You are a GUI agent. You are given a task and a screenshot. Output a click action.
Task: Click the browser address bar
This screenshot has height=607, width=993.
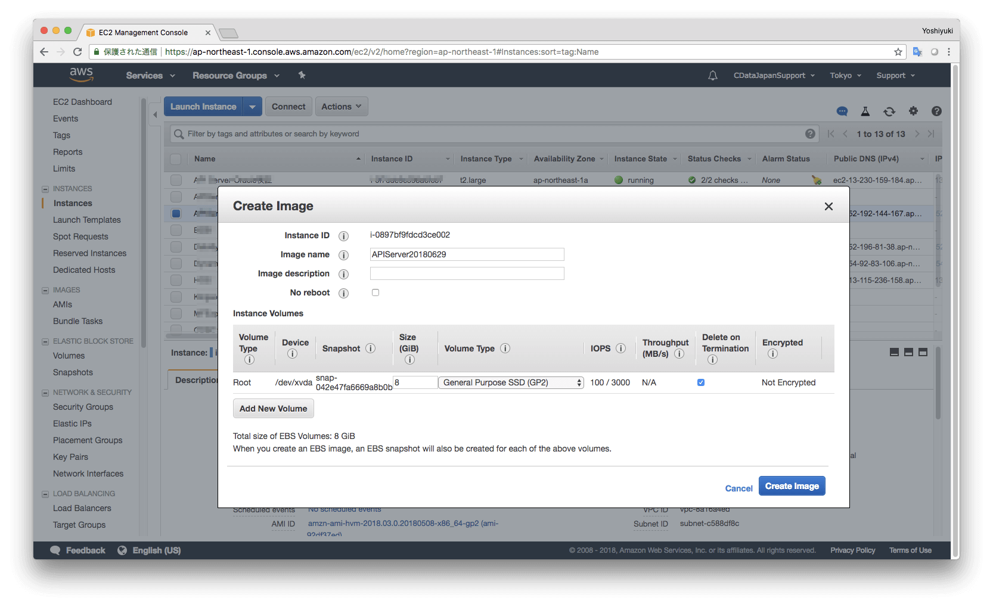pos(497,52)
